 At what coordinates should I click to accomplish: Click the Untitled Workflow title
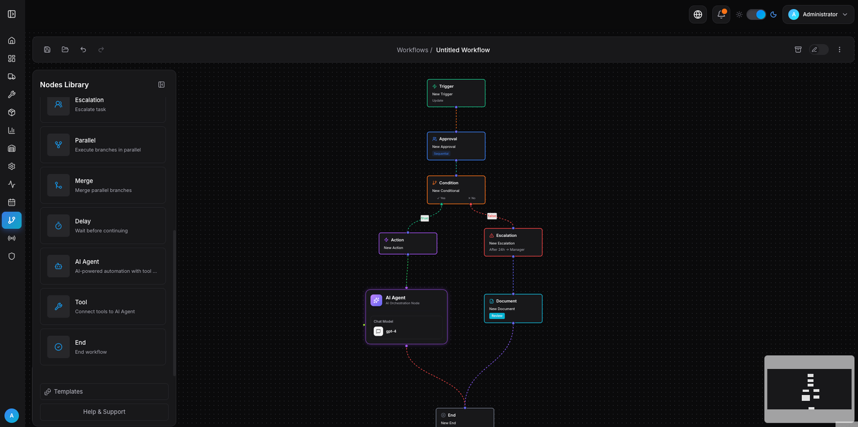(463, 50)
